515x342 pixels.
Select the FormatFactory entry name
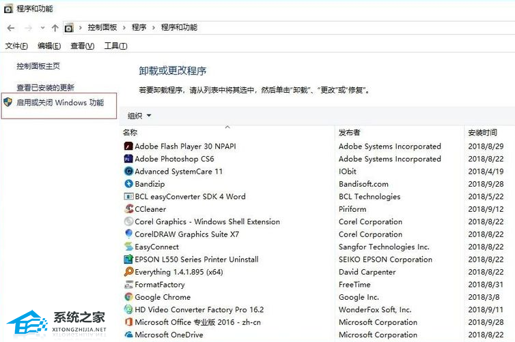click(160, 284)
